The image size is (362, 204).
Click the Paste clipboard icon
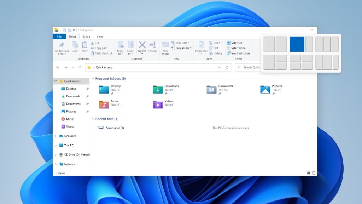pyautogui.click(x=85, y=45)
